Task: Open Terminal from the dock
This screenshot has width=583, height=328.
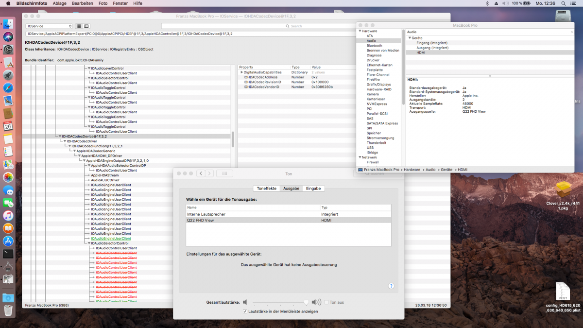Action: [x=8, y=253]
